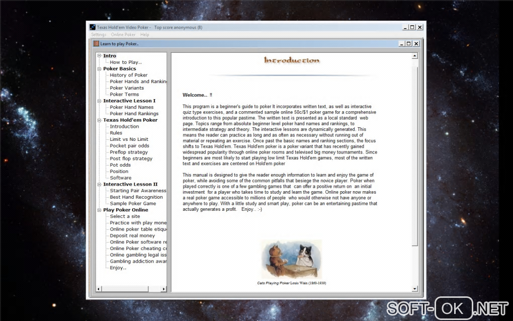Minimize the Texas Hold'em Video Poker window
Image resolution: width=513 pixels, height=321 pixels.
(x=405, y=27)
